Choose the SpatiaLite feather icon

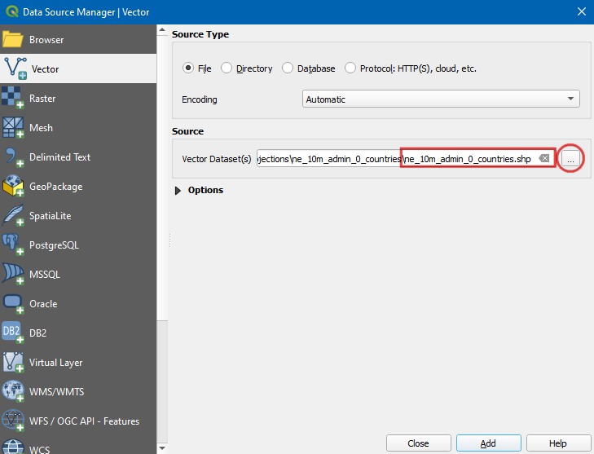click(13, 216)
